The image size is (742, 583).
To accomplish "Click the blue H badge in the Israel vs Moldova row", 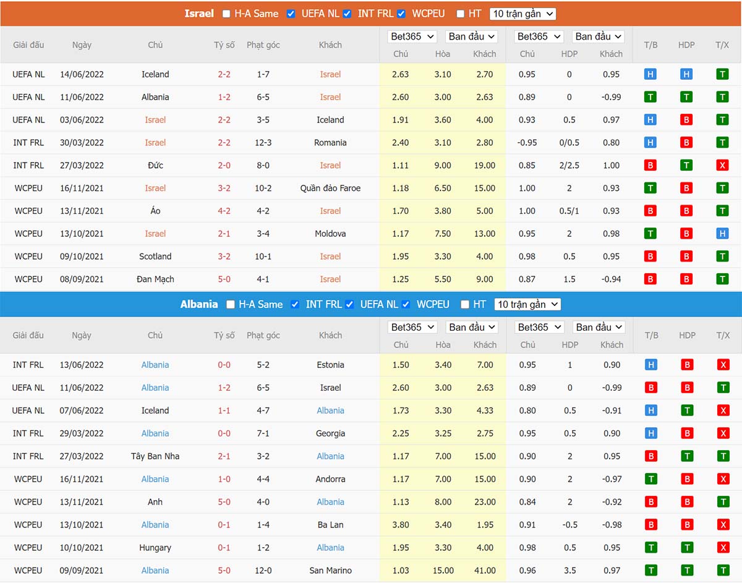I will [722, 234].
